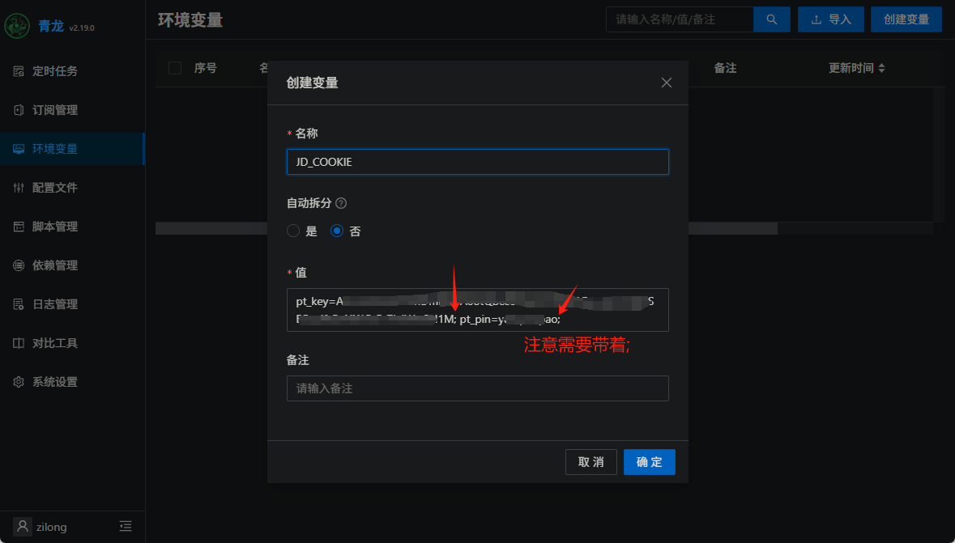Close the 创建变量 dialog
Screen dimensions: 955x543
pyautogui.click(x=667, y=83)
